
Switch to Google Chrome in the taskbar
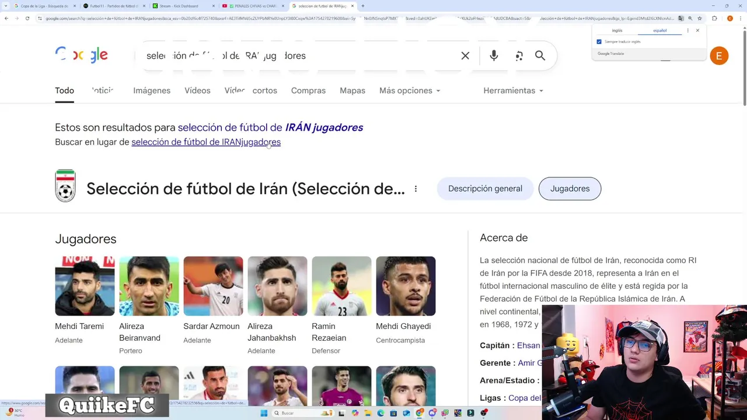coord(419,413)
